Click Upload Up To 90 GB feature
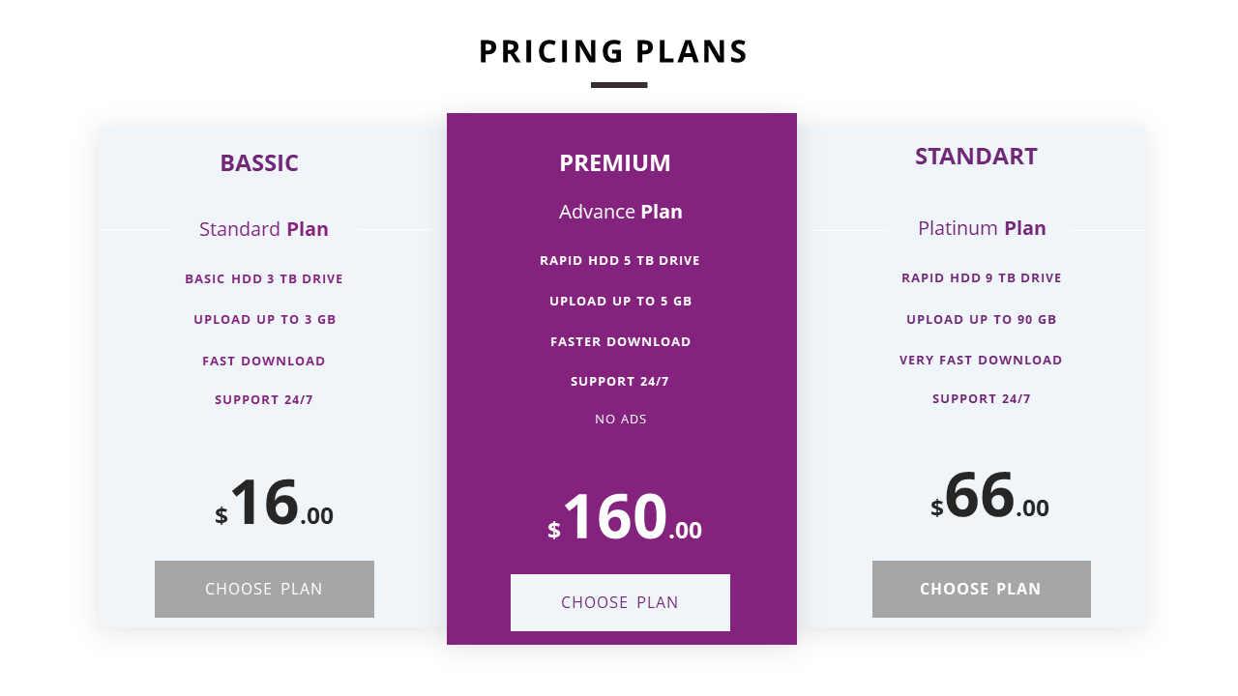1238x696 pixels. [x=982, y=319]
